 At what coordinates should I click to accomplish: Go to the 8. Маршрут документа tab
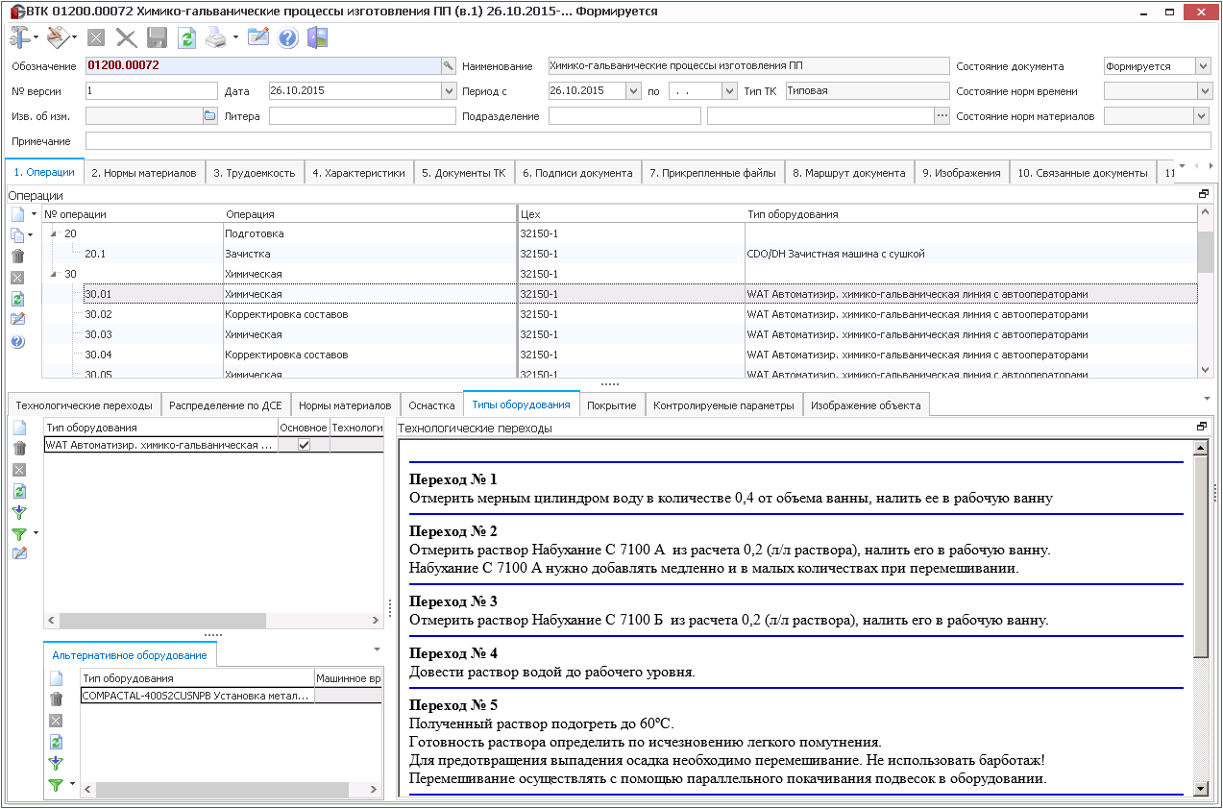pyautogui.click(x=849, y=173)
